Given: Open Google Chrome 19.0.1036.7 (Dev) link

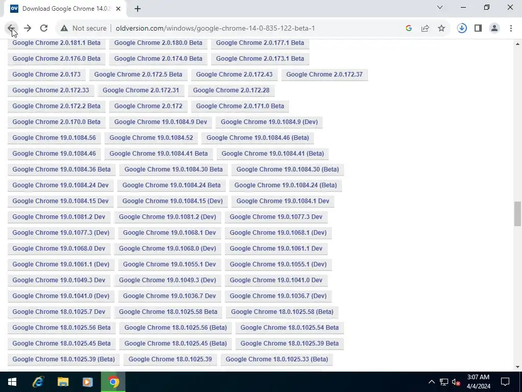Looking at the screenshot, I should (x=278, y=297).
